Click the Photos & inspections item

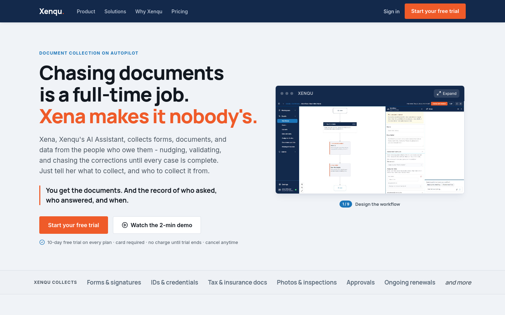(x=307, y=282)
